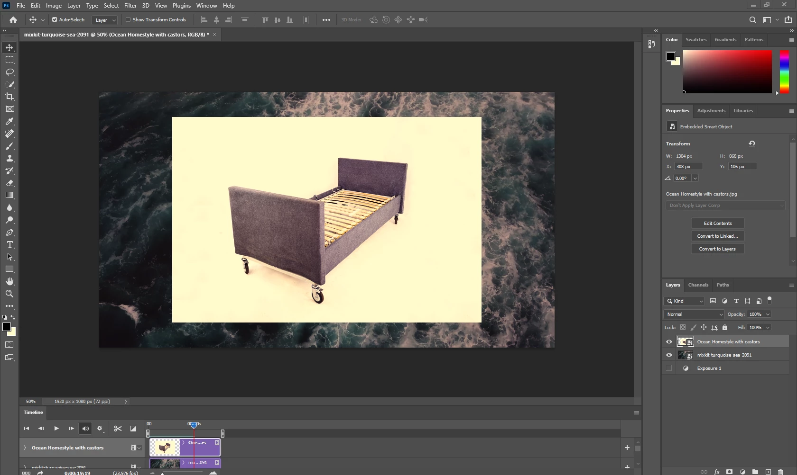Enable Show Transform Controls checkbox
This screenshot has height=475, width=797.
(128, 20)
